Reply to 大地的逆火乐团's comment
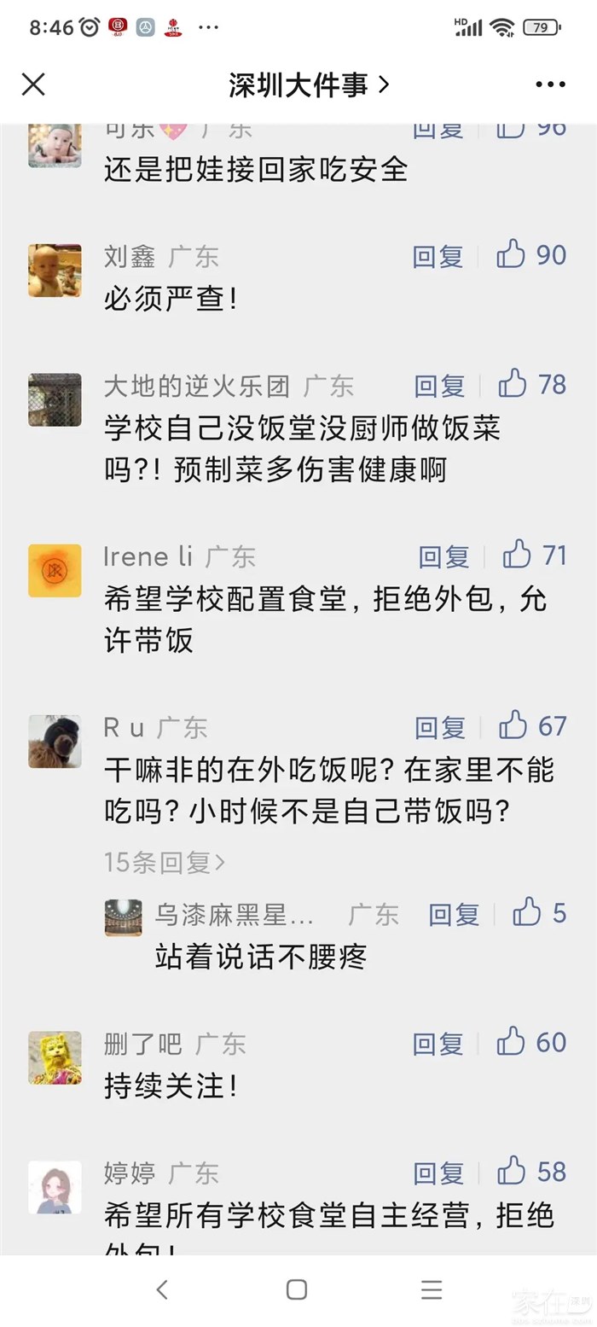The height and width of the screenshot is (1327, 597). [439, 385]
